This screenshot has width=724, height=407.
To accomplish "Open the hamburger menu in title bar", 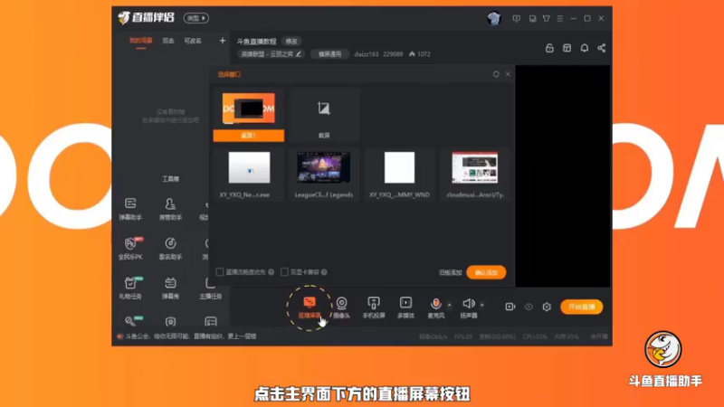I will pyautogui.click(x=559, y=18).
